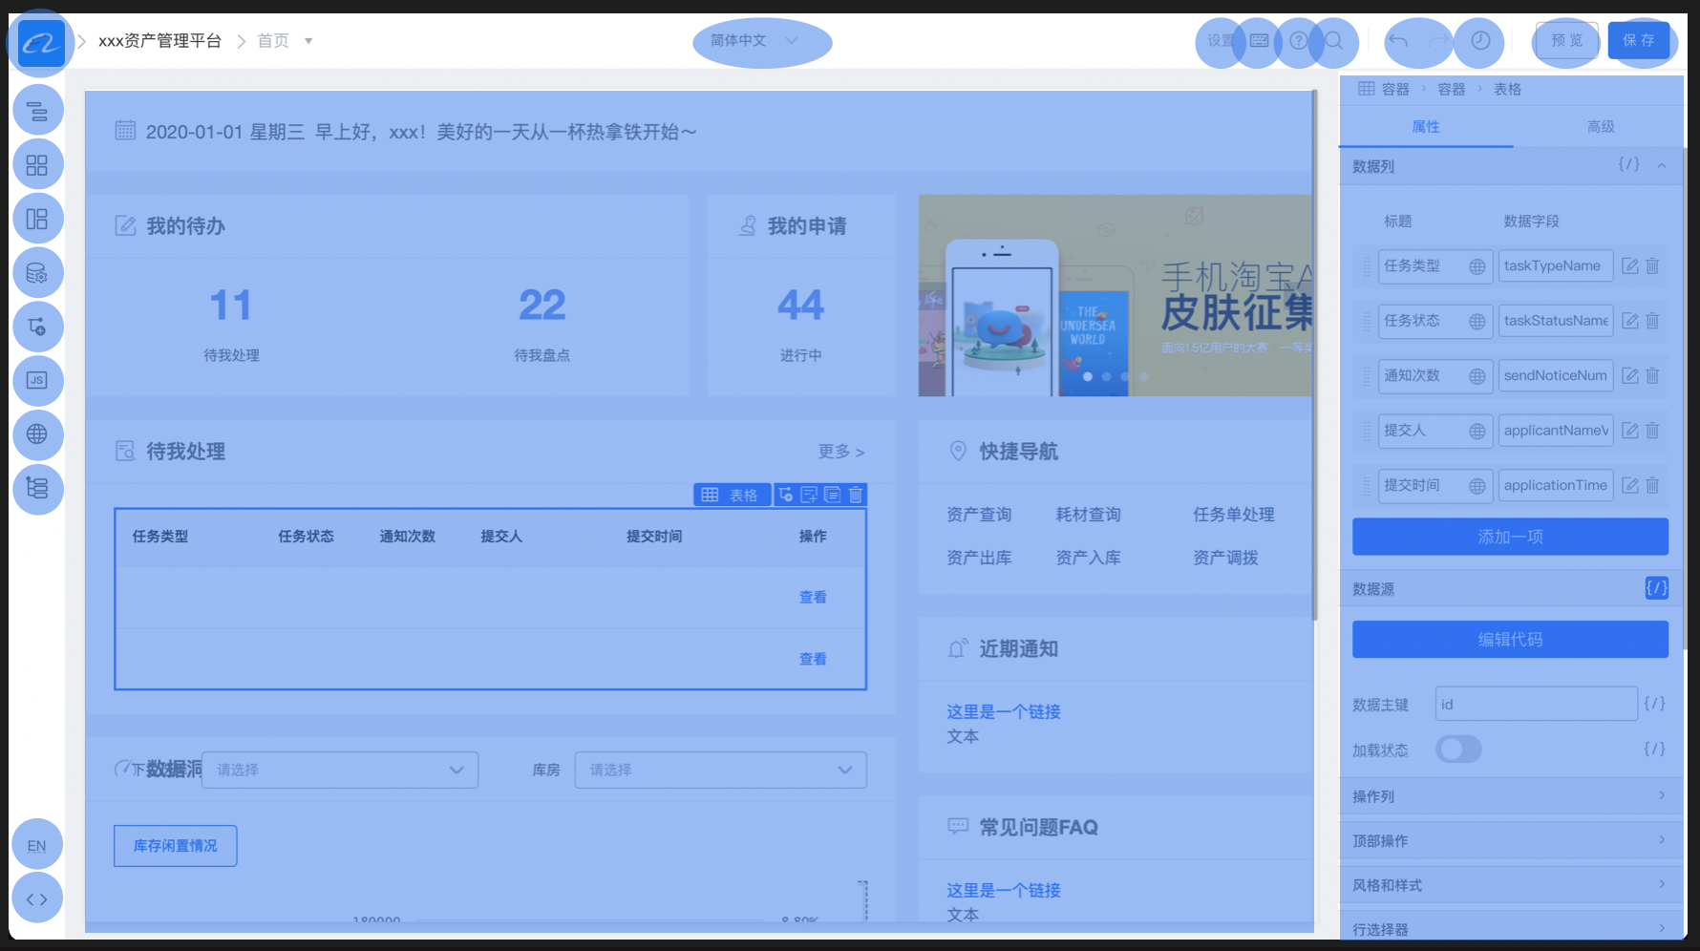This screenshot has width=1700, height=951.
Task: Switch to the 属性 tab
Action: pos(1426,127)
